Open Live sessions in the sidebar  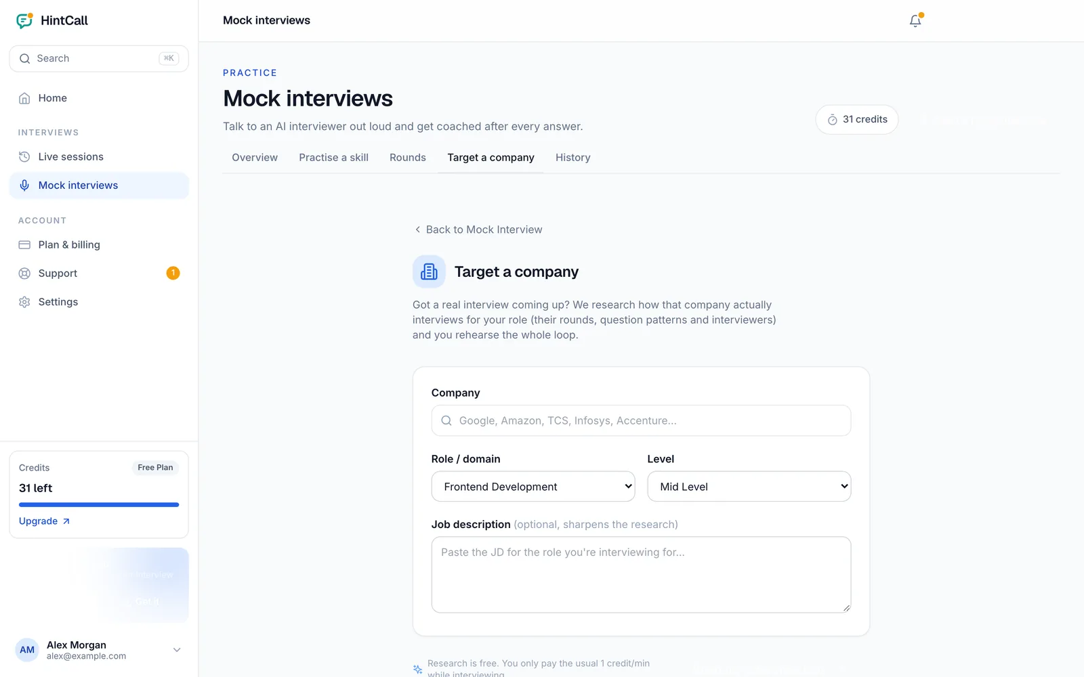tap(99, 157)
